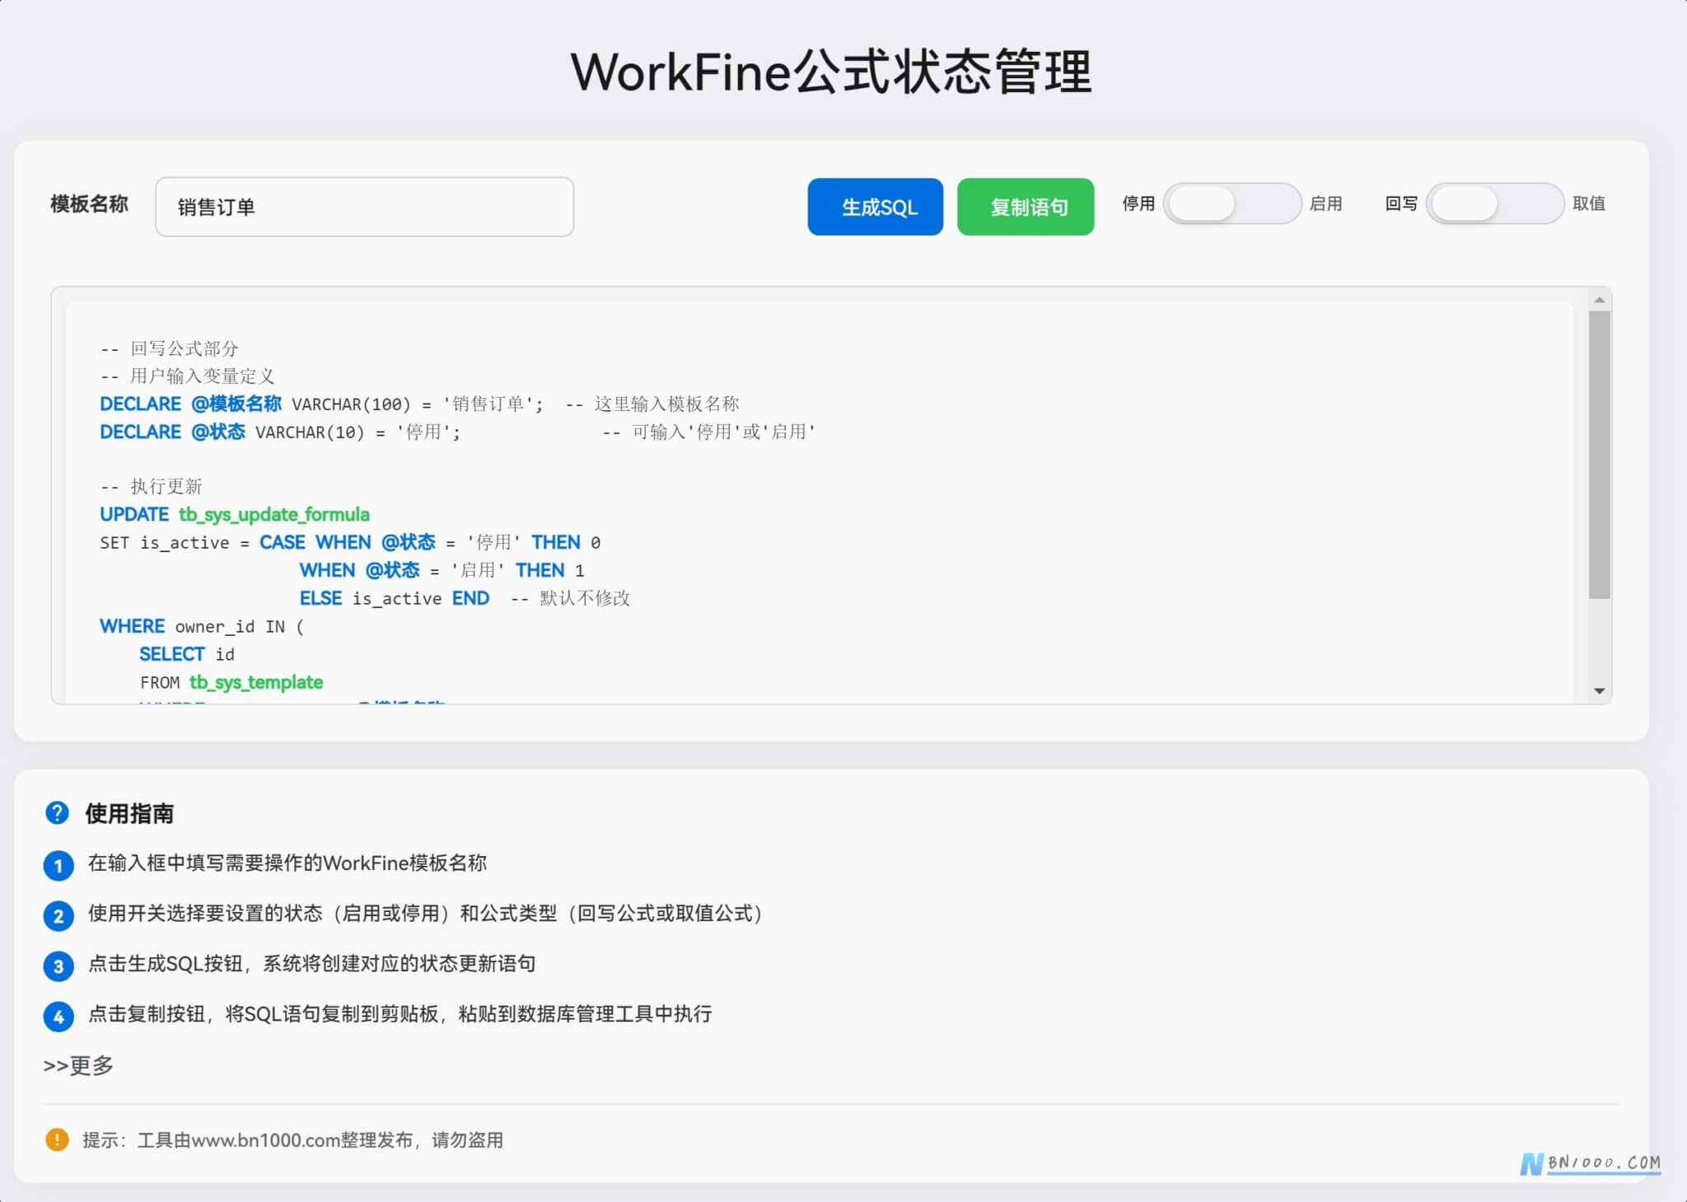
Task: Click the tb_sys_template table name
Action: click(x=256, y=683)
